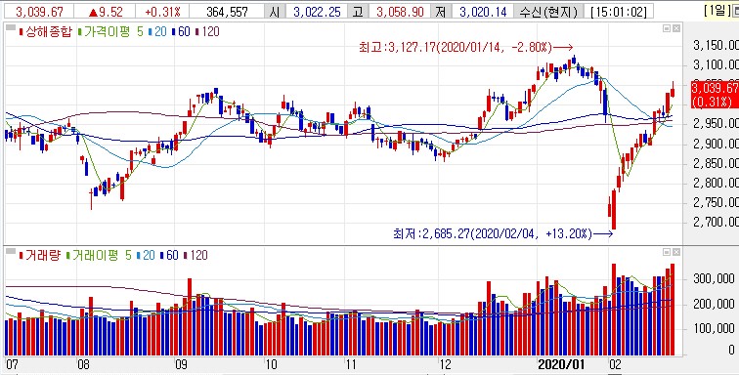Image resolution: width=739 pixels, height=375 pixels.
Task: Click the 수신(현지) label
Action: click(547, 12)
